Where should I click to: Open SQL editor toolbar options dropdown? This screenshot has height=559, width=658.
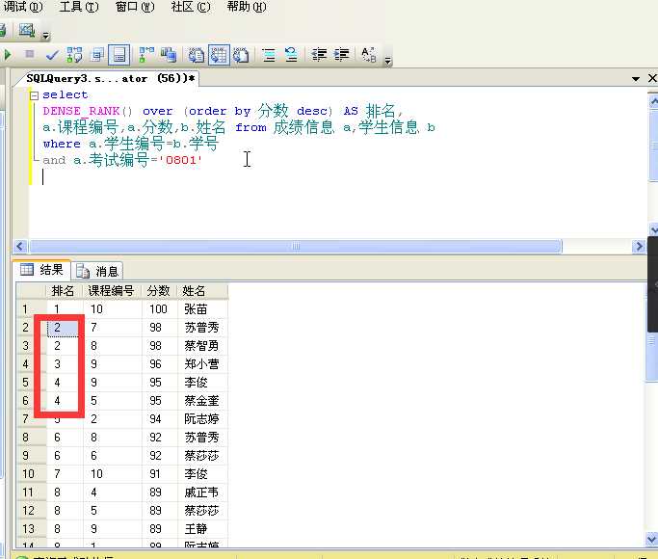pyautogui.click(x=387, y=61)
